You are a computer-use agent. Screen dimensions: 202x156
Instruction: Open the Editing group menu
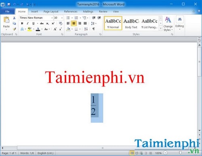[x=179, y=23]
